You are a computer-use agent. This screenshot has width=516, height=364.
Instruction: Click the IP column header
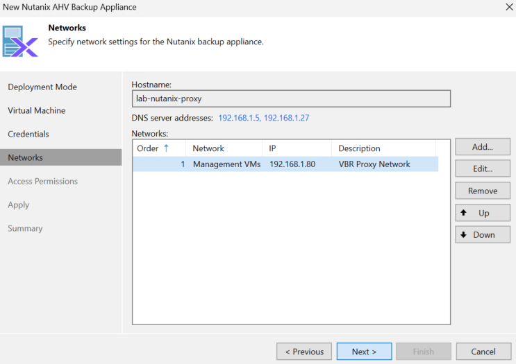(x=297, y=148)
